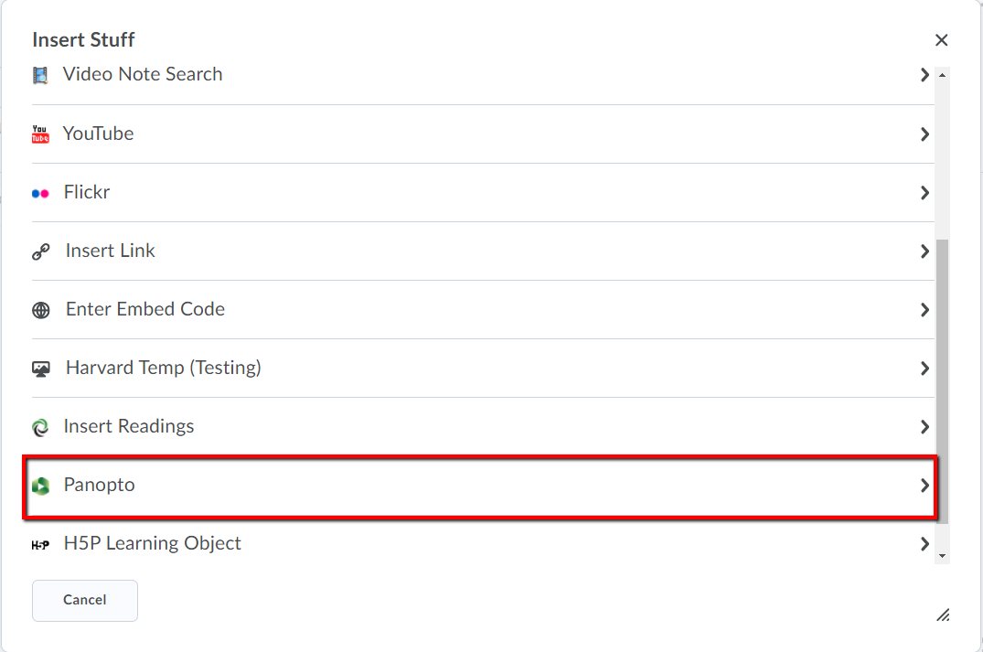Click the Cancel button
The image size is (983, 652).
[x=85, y=600]
